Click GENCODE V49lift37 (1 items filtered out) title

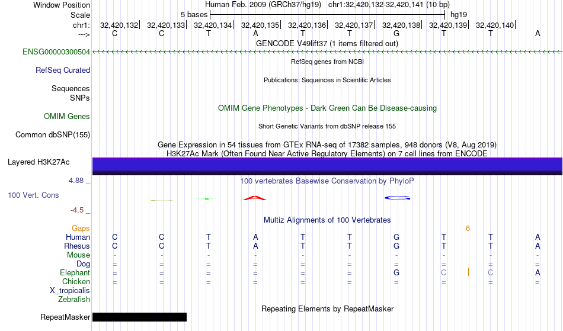click(327, 44)
